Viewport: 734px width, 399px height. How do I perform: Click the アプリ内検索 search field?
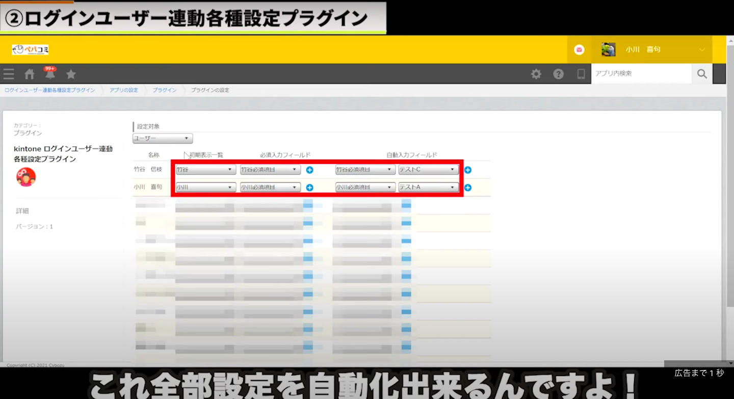tap(641, 74)
